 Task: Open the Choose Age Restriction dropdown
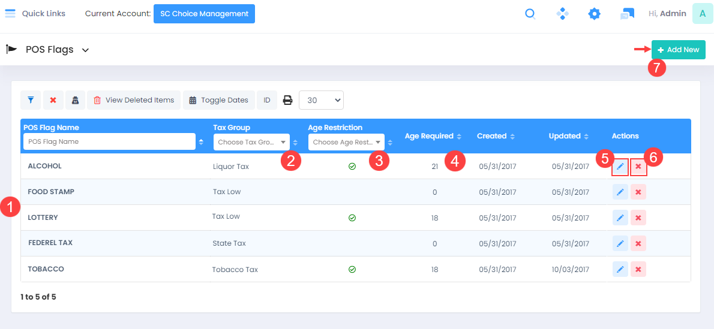point(346,142)
